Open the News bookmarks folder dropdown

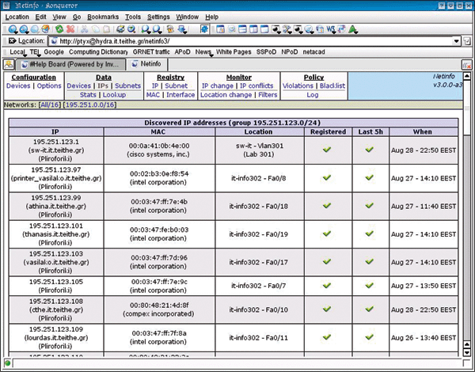point(205,51)
